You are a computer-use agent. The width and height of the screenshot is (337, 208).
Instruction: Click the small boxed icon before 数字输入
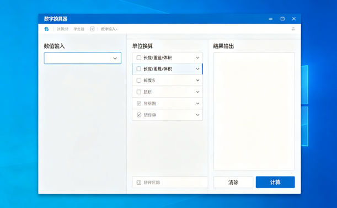coord(92,29)
